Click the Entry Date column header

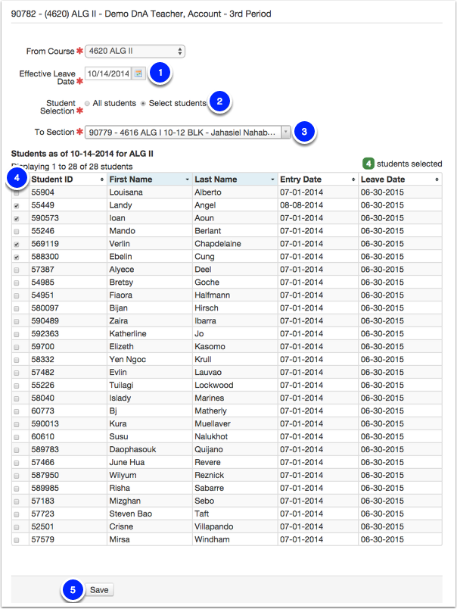(x=318, y=180)
